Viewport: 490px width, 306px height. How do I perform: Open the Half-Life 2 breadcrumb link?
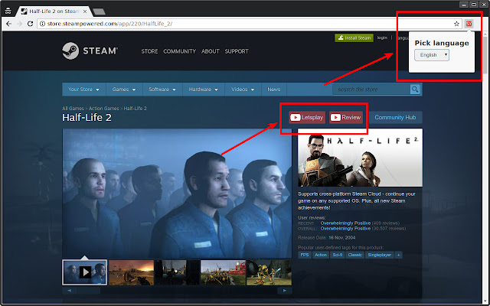(x=135, y=109)
